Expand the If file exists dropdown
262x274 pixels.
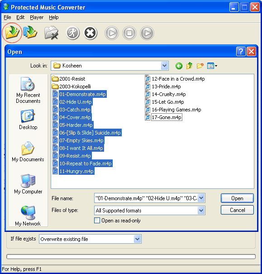point(138,239)
